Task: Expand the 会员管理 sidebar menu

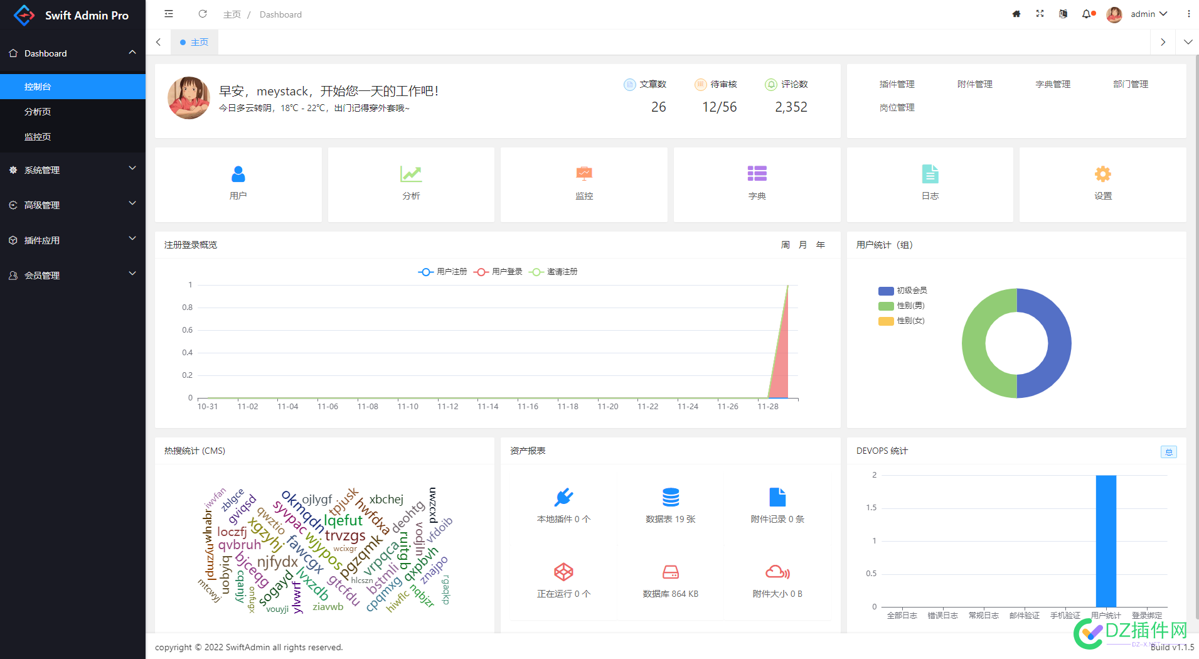Action: 73,276
